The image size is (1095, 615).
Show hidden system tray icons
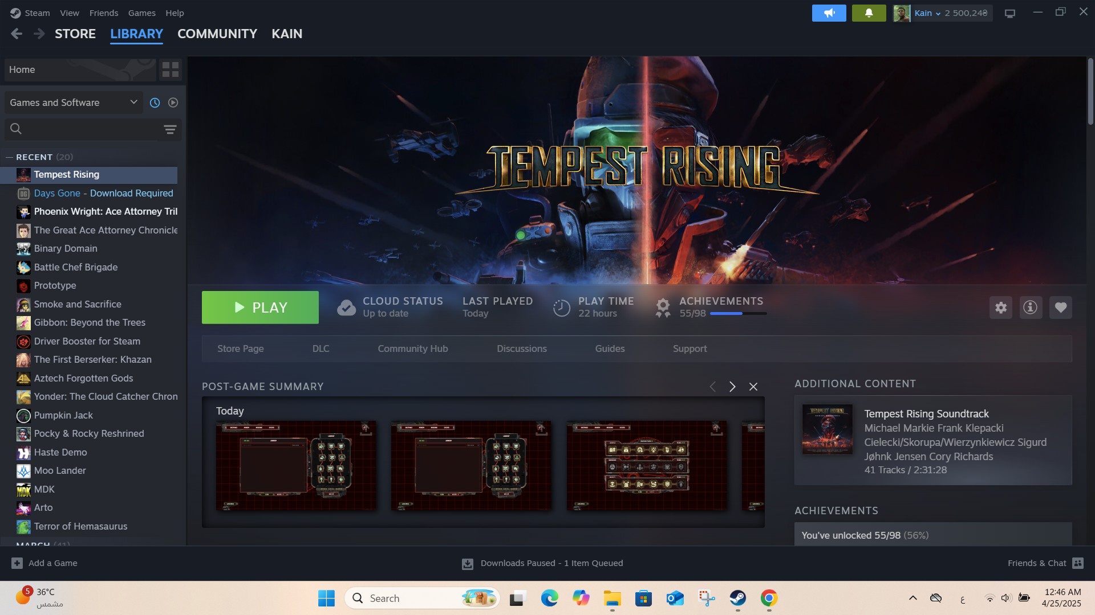[912, 598]
